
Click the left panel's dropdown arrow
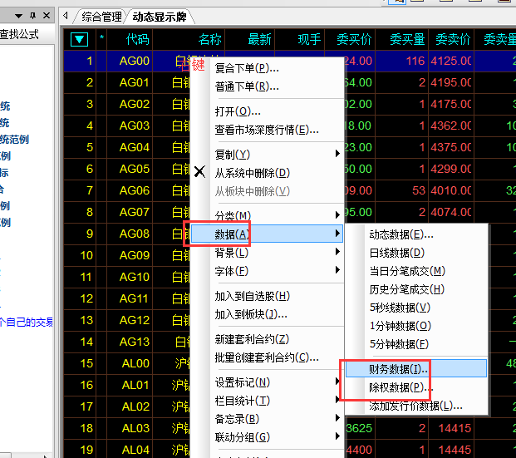coord(20,16)
